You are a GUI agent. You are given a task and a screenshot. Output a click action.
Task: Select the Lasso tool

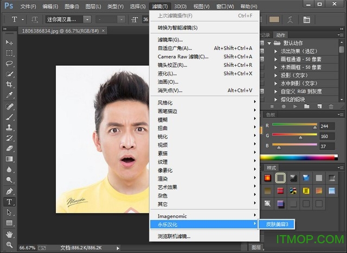[x=9, y=64]
